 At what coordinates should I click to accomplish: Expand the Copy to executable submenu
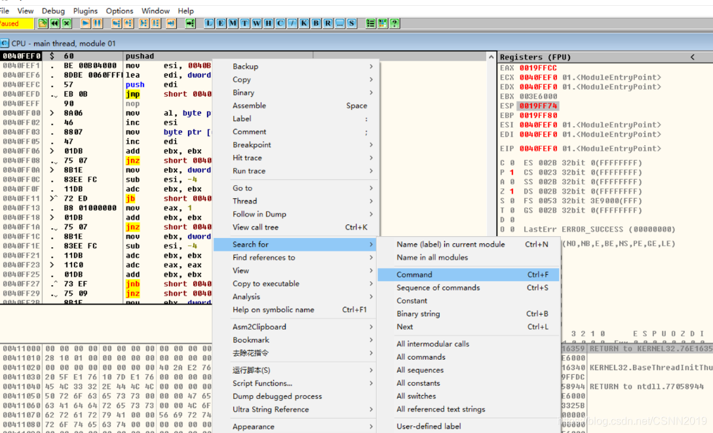296,284
